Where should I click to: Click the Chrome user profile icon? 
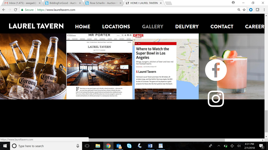pyautogui.click(x=233, y=3)
